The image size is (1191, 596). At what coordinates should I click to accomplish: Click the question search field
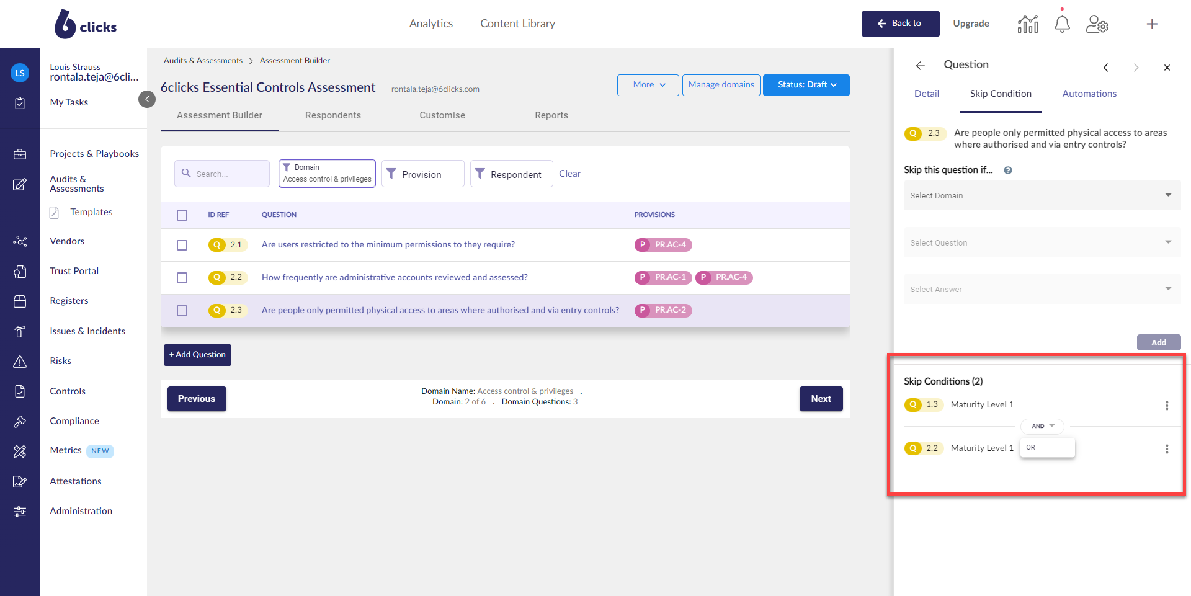222,174
